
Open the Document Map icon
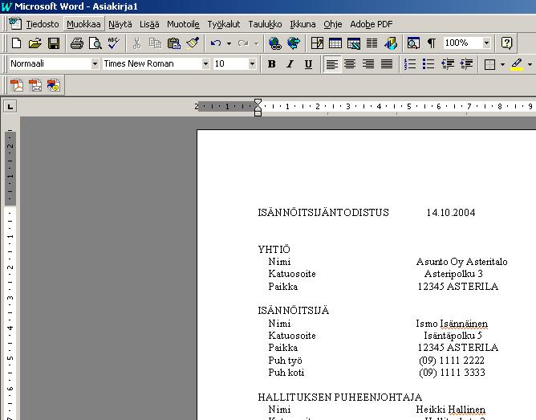coord(413,43)
